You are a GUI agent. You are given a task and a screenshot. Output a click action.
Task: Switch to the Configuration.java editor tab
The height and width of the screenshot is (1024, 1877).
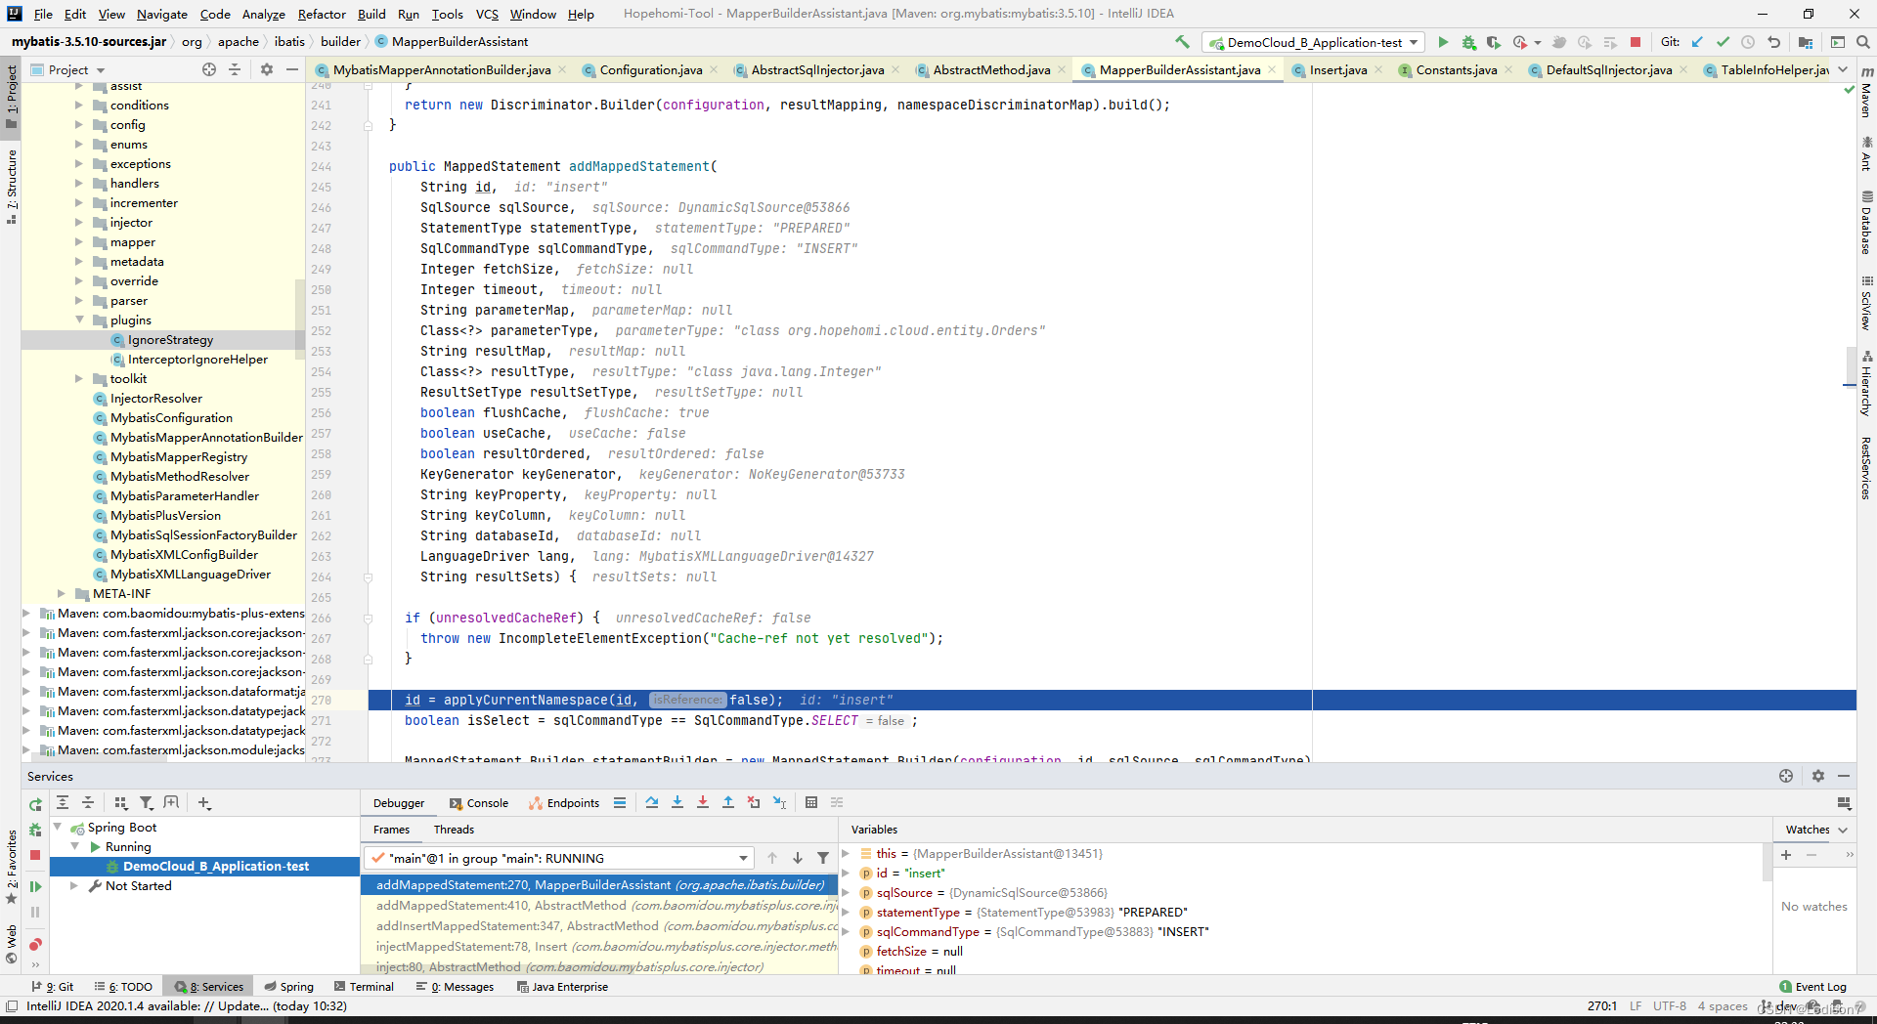pyautogui.click(x=650, y=69)
